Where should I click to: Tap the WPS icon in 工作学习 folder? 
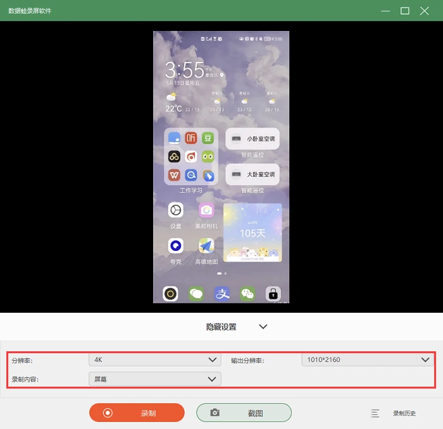click(174, 176)
